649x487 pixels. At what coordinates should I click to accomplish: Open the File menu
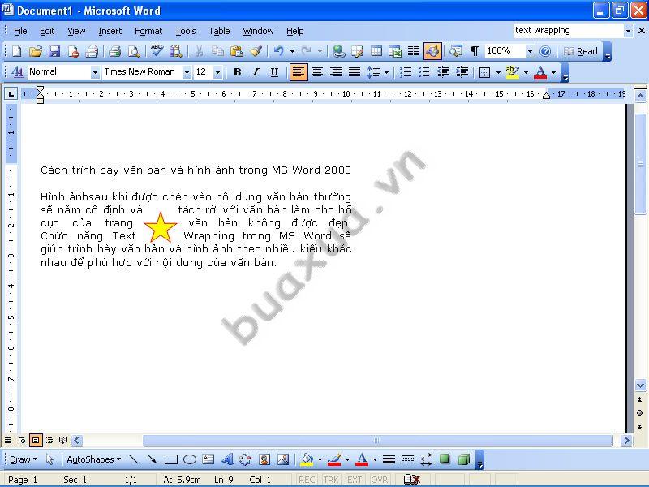20,31
